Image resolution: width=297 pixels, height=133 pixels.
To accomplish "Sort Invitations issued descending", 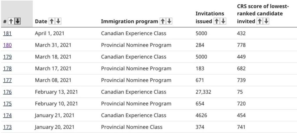I will [x=222, y=21].
